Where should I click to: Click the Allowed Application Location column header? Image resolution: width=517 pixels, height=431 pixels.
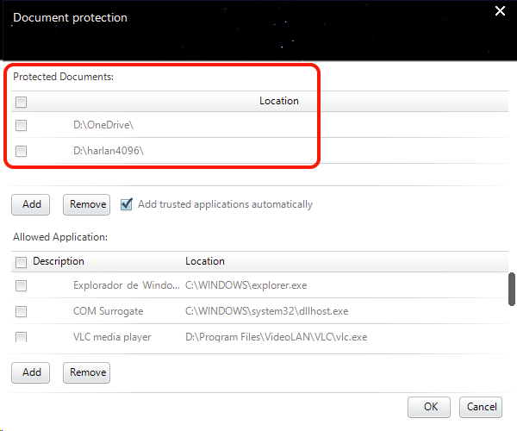[x=205, y=261]
